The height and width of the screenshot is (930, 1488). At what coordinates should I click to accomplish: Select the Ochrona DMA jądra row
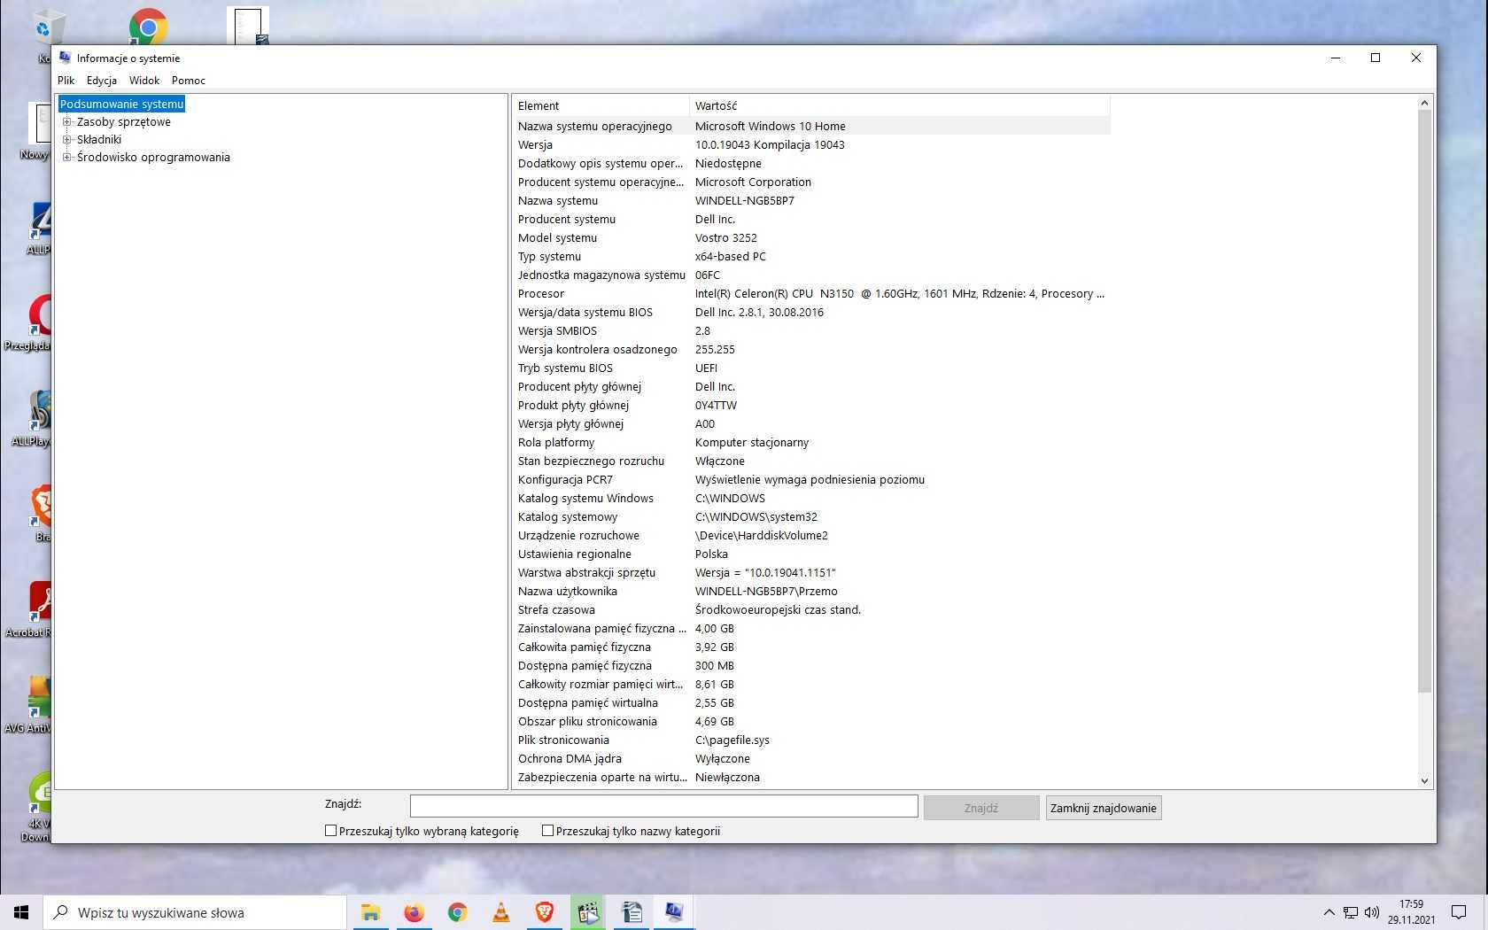811,759
